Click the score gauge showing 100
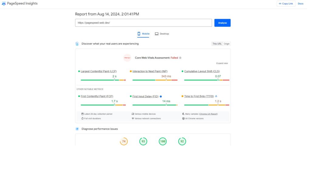This screenshot has height=172, width=311. 163,141
